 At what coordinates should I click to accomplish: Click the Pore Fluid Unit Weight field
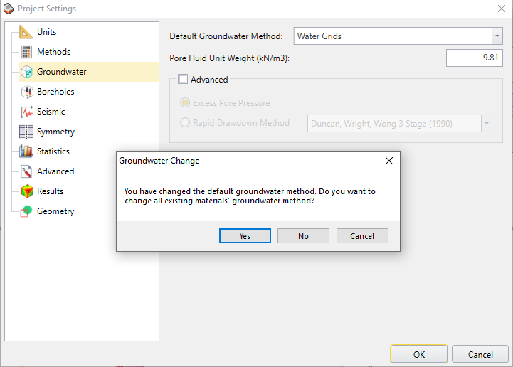pyautogui.click(x=474, y=58)
